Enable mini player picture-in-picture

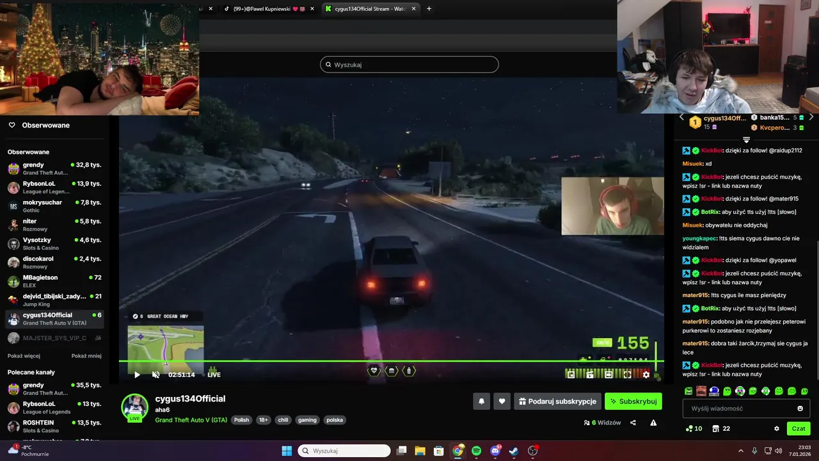tap(571, 375)
